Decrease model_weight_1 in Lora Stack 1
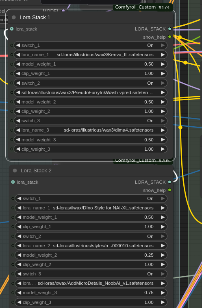The height and width of the screenshot is (308, 202). 18,64
